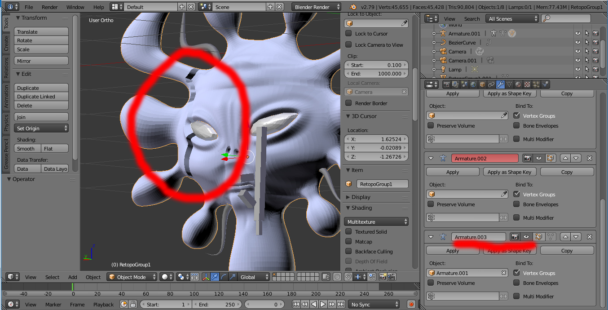Enable the Lock to Cursor checkbox
Image resolution: width=608 pixels, height=310 pixels.
coord(348,34)
